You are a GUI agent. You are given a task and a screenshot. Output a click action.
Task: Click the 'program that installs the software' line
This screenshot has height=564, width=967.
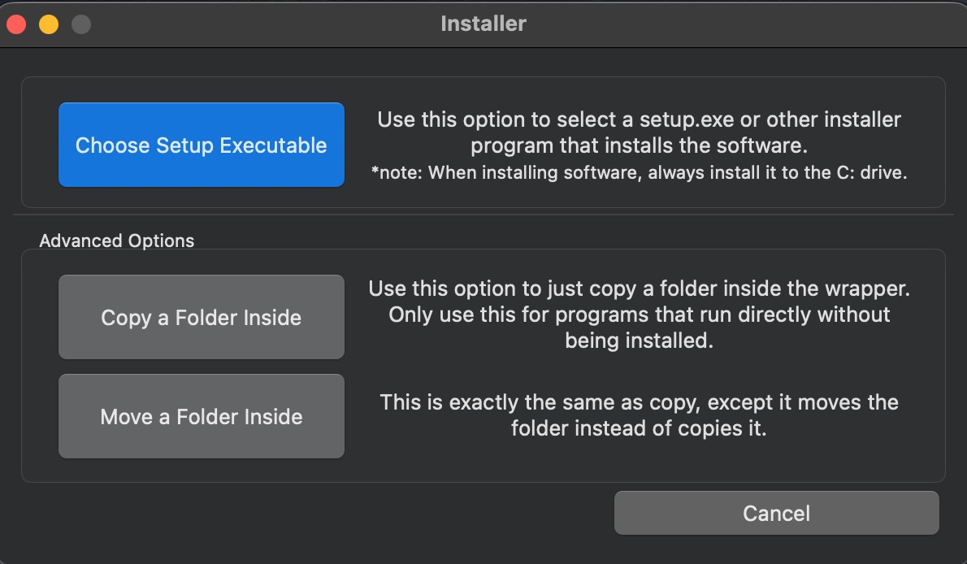pos(639,145)
